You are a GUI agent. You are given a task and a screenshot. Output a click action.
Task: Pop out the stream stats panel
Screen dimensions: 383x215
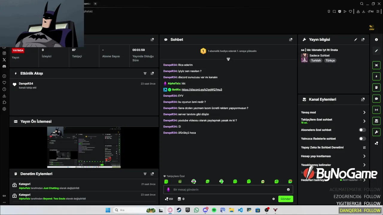pyautogui.click(x=152, y=39)
